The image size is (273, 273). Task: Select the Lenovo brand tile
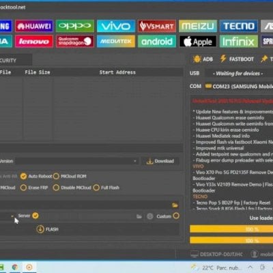click(34, 41)
